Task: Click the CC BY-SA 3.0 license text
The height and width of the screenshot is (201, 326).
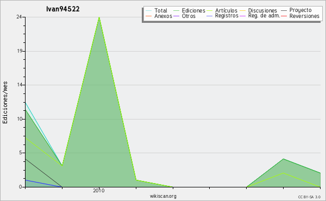Action: point(309,197)
